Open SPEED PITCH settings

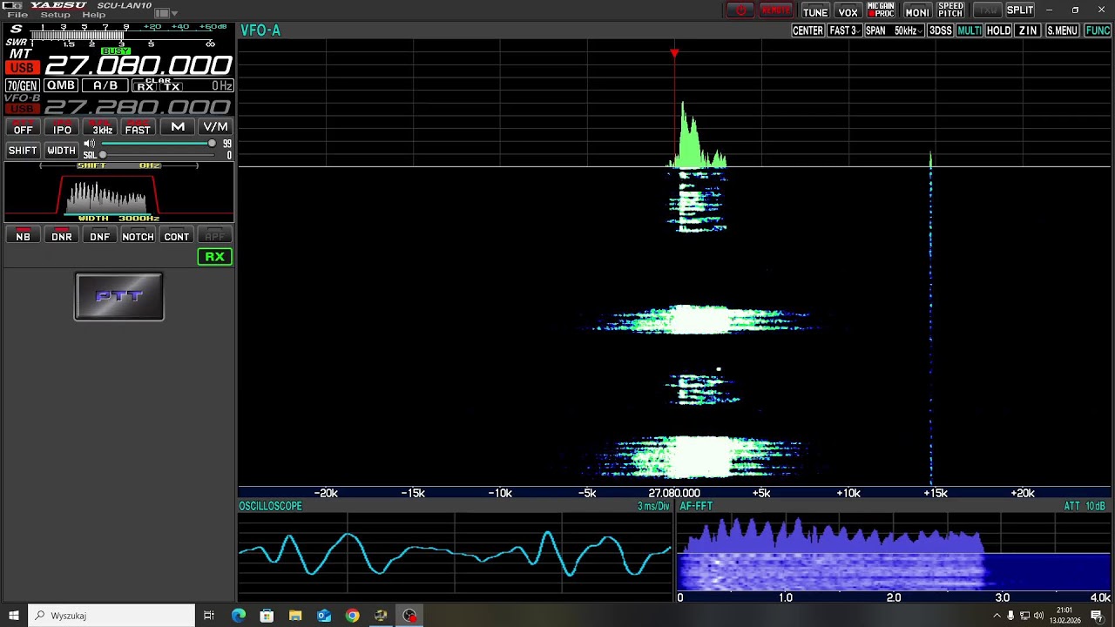click(950, 10)
